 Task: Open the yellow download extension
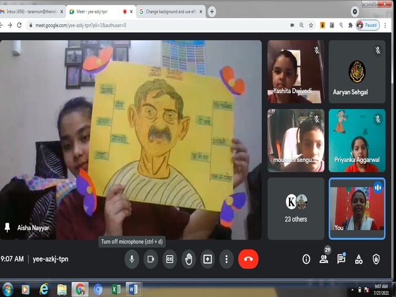pos(322,25)
